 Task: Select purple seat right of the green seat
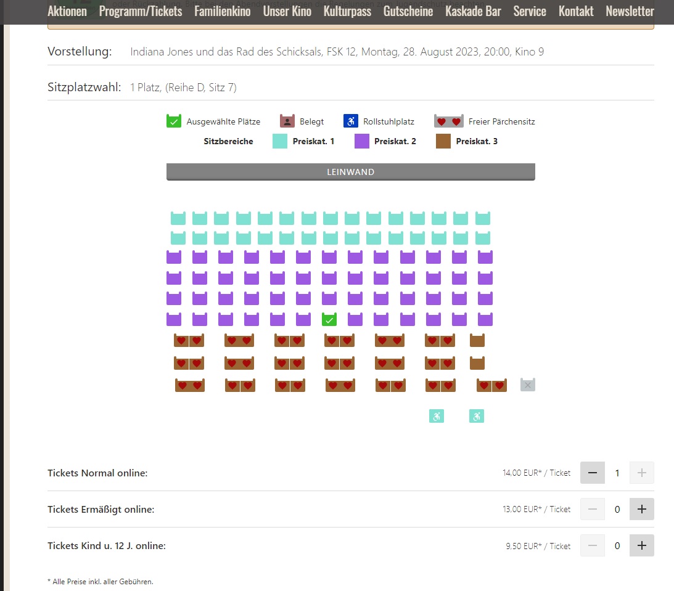(x=355, y=319)
